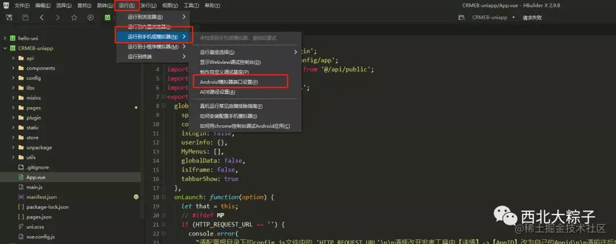The image size is (616, 244).
Task: Click the new file toolbar icon
Action: [9, 18]
